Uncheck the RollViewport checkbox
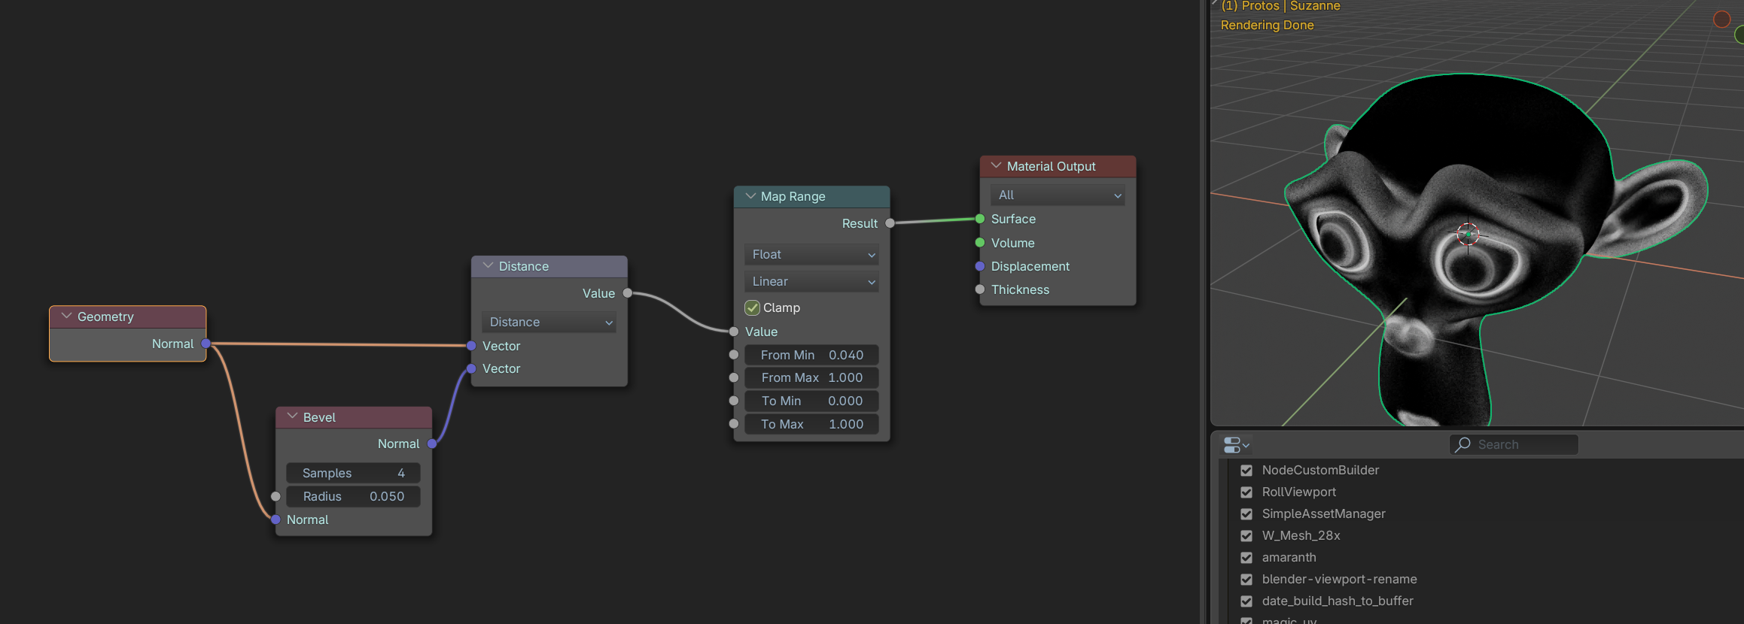1744x624 pixels. pos(1246,492)
